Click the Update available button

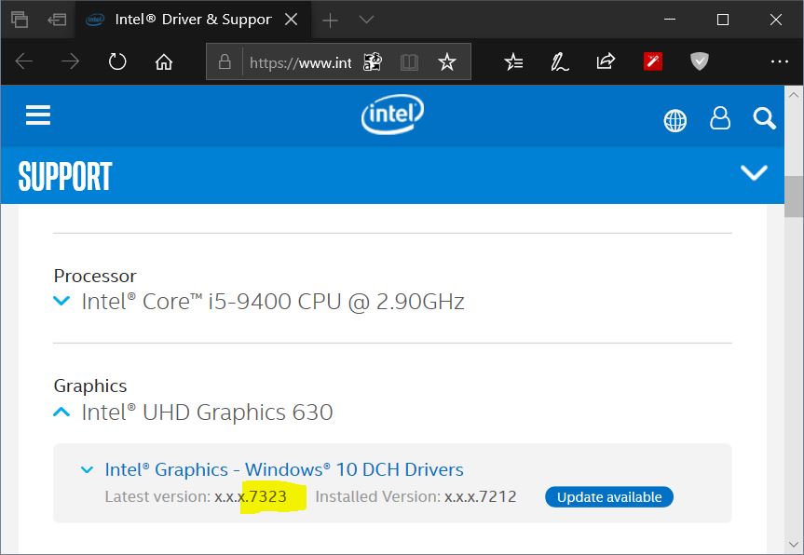click(x=609, y=497)
